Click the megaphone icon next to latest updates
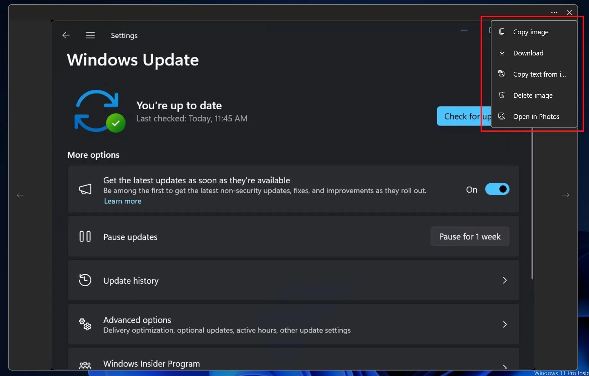The width and height of the screenshot is (589, 376). click(85, 189)
